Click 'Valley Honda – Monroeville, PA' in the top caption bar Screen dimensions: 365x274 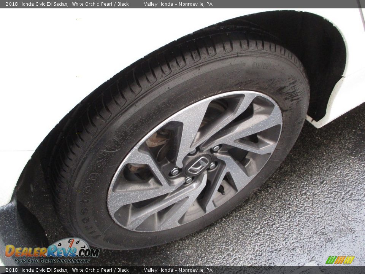point(178,4)
